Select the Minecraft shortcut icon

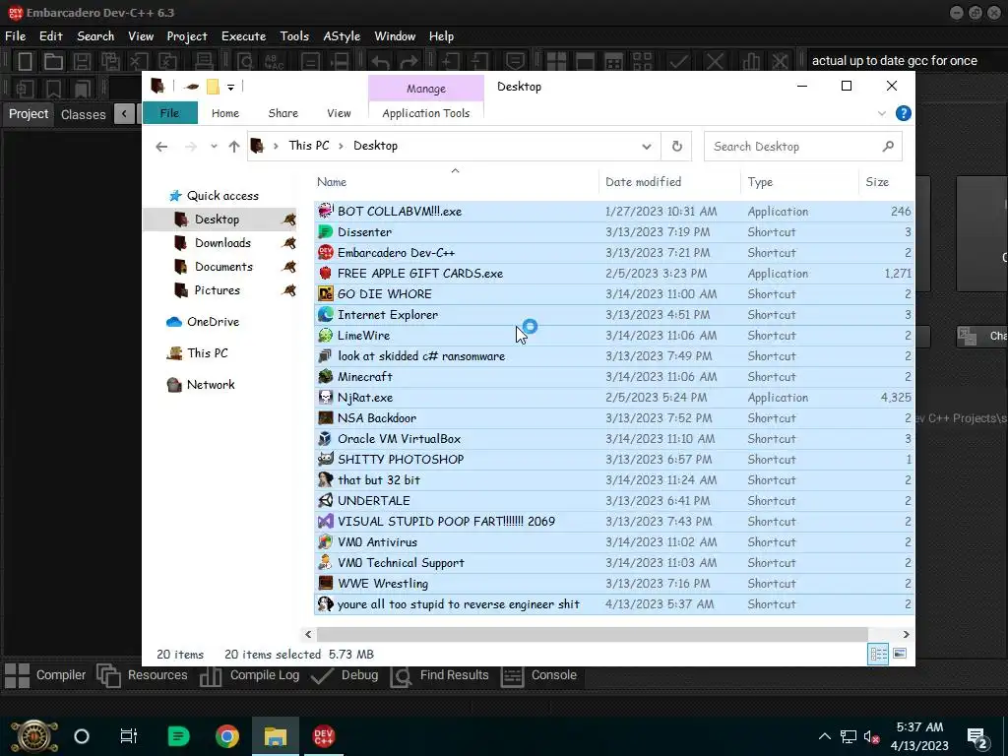325,377
